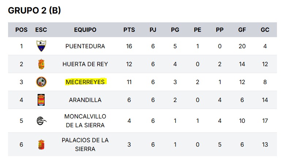Click the PTS column header
285x166 pixels.
point(129,30)
